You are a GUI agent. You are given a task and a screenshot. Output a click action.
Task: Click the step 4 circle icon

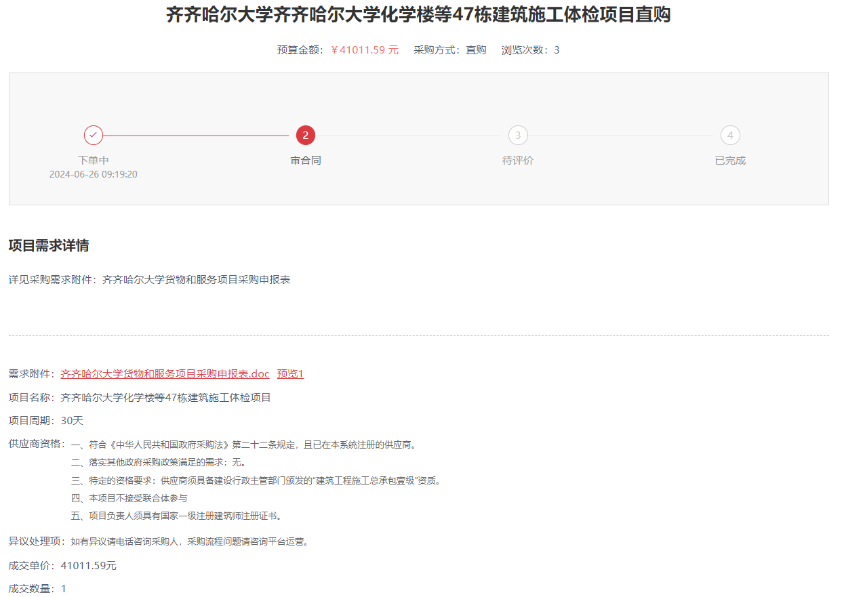[x=730, y=136]
